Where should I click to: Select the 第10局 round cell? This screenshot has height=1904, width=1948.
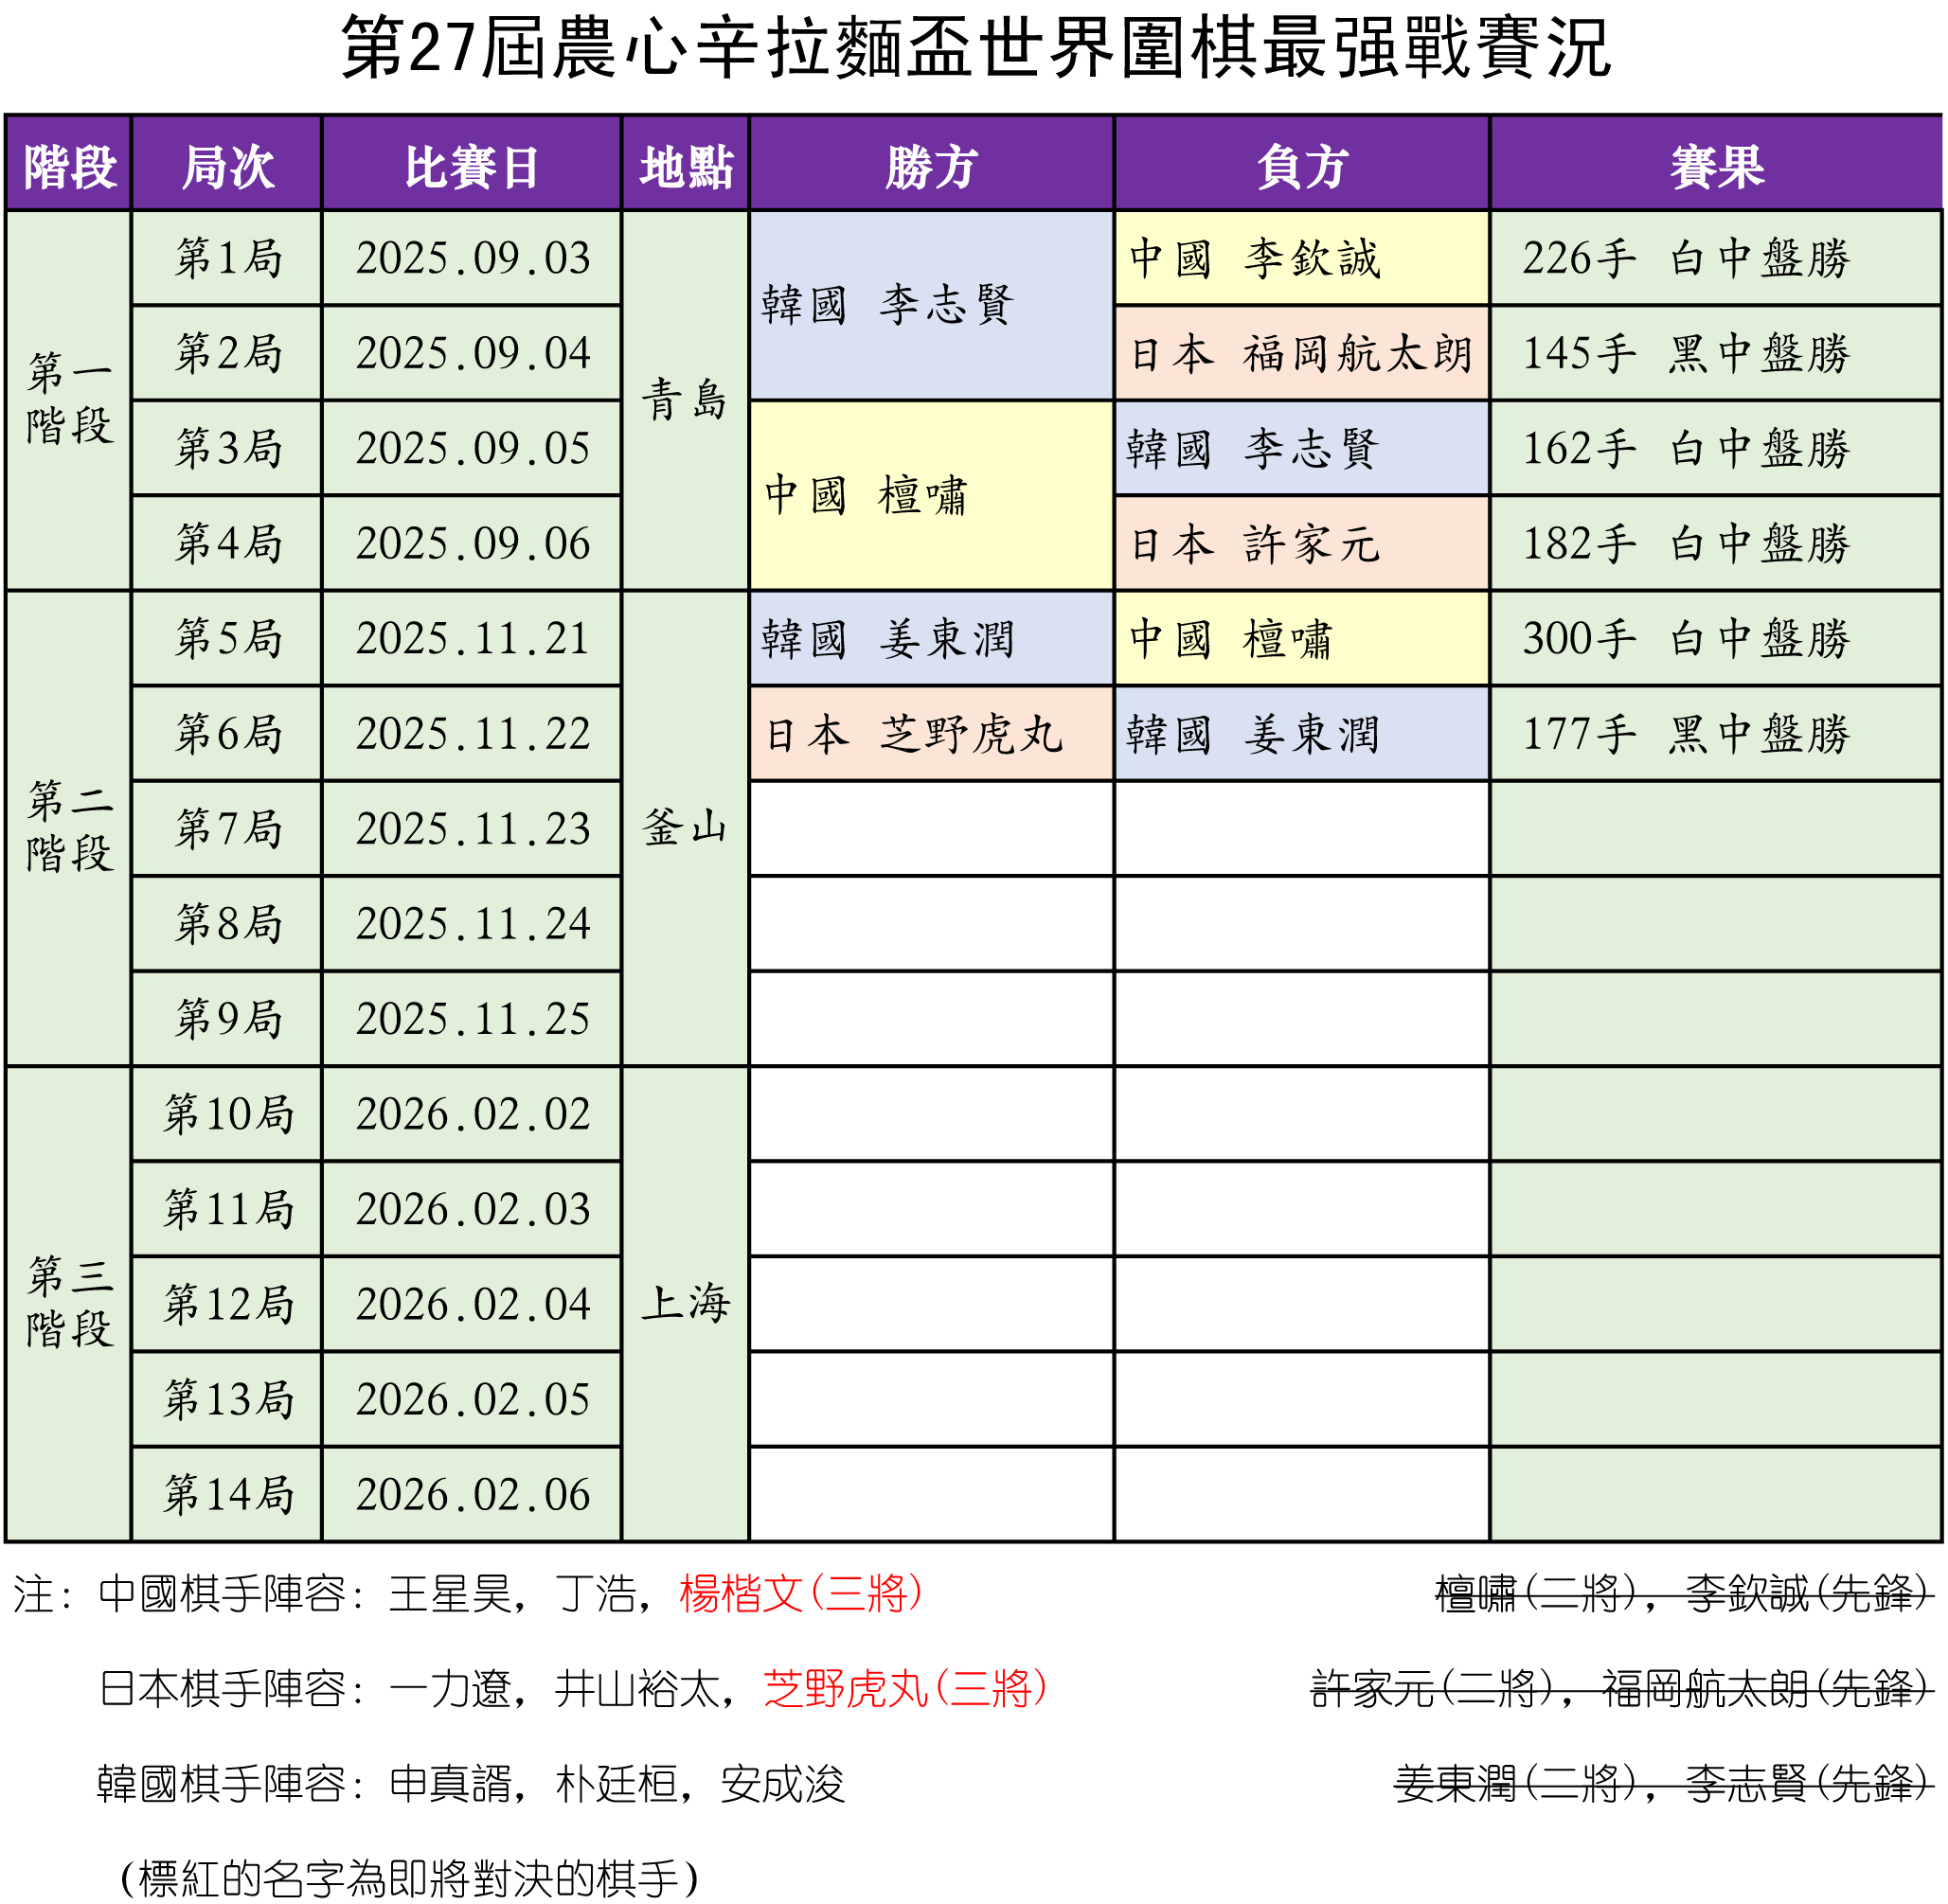click(x=227, y=1114)
